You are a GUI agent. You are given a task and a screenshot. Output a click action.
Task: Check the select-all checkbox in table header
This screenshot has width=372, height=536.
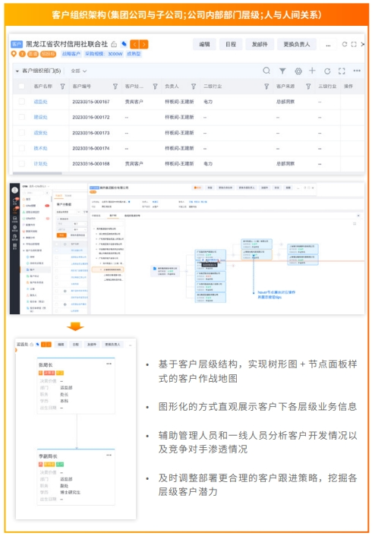click(x=21, y=86)
